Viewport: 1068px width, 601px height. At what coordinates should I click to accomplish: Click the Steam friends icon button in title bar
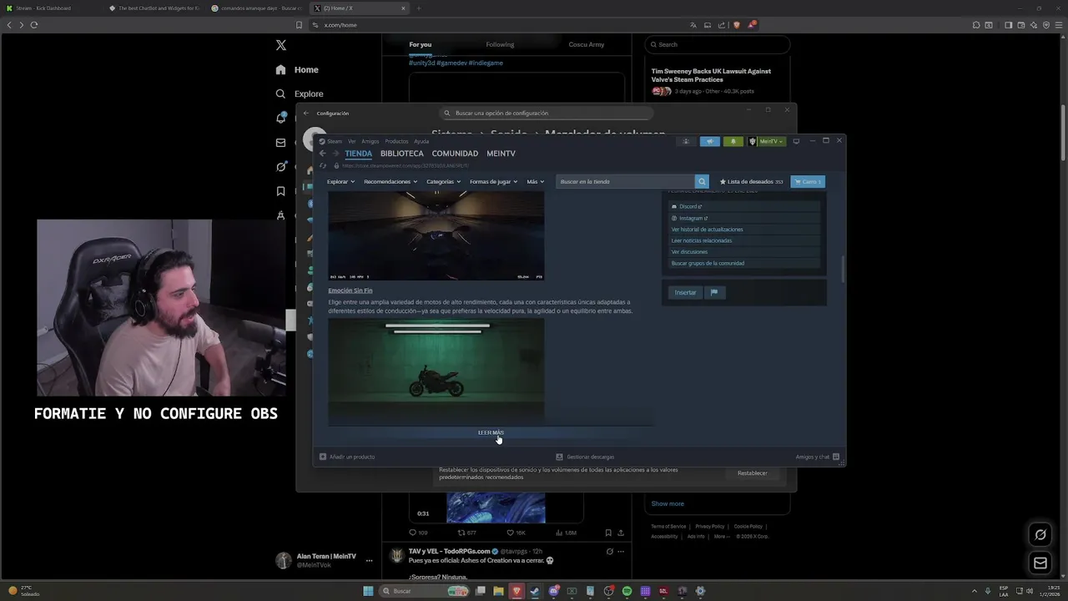pos(686,141)
